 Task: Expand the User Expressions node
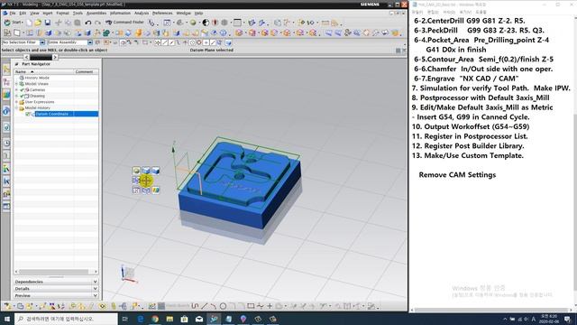[x=16, y=102]
